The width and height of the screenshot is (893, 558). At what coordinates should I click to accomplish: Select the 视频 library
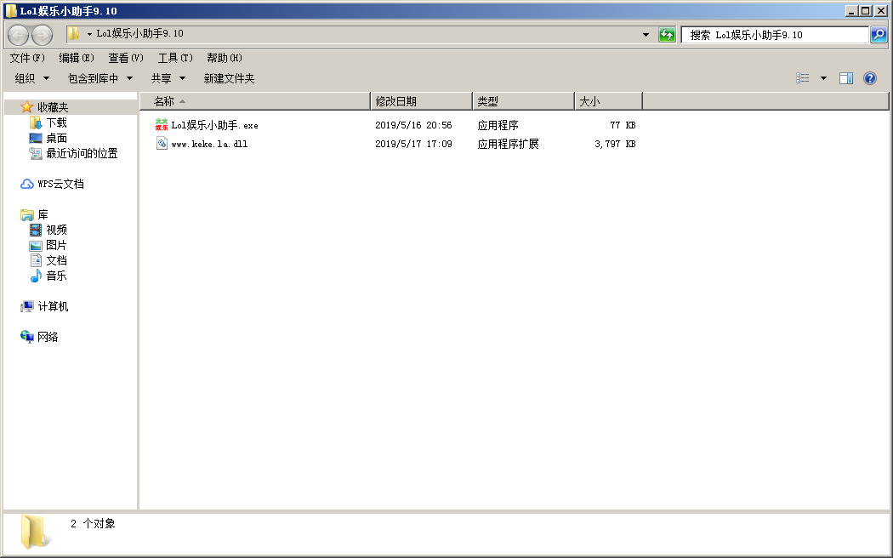56,230
